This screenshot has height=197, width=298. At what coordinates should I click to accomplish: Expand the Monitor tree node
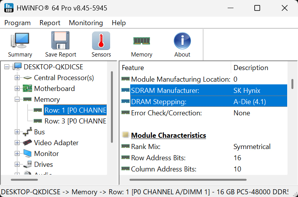pyautogui.click(x=17, y=154)
